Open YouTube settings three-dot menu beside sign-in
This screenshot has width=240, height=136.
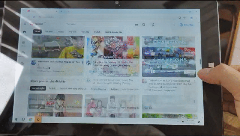[x=174, y=25]
